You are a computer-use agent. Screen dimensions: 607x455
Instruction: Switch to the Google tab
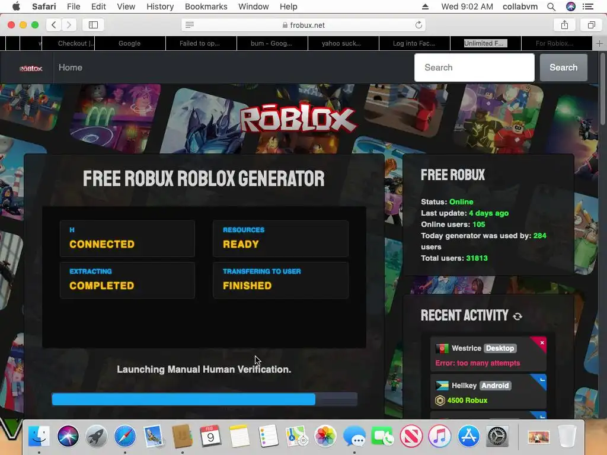click(130, 43)
